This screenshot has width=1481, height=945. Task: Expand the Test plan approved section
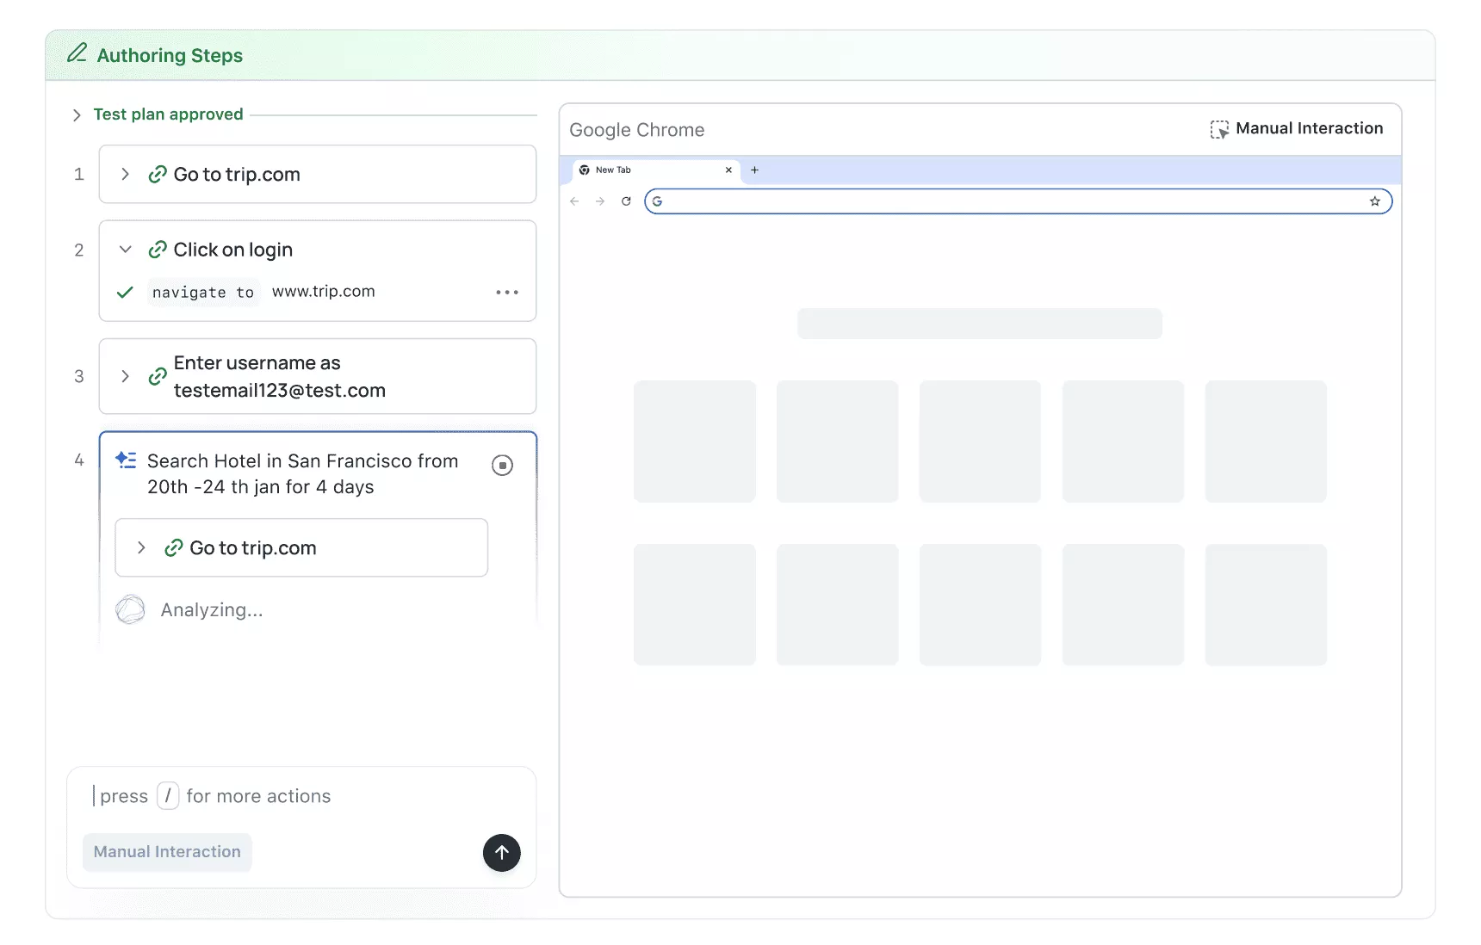coord(77,115)
